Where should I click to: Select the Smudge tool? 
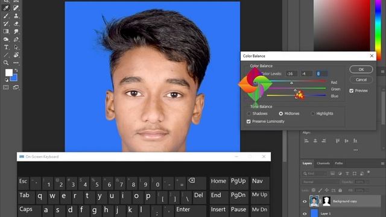tap(16, 31)
